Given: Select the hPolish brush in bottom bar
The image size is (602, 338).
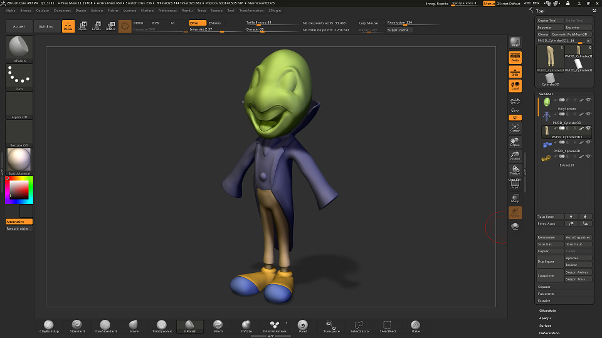Looking at the screenshot, I should (x=190, y=327).
